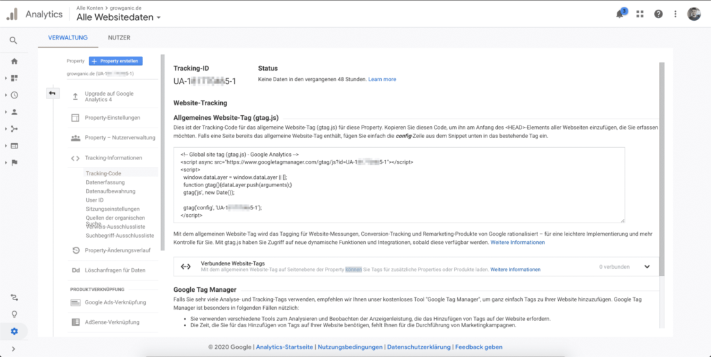Click the Property-Änderungsverlauf history icon

tap(76, 250)
